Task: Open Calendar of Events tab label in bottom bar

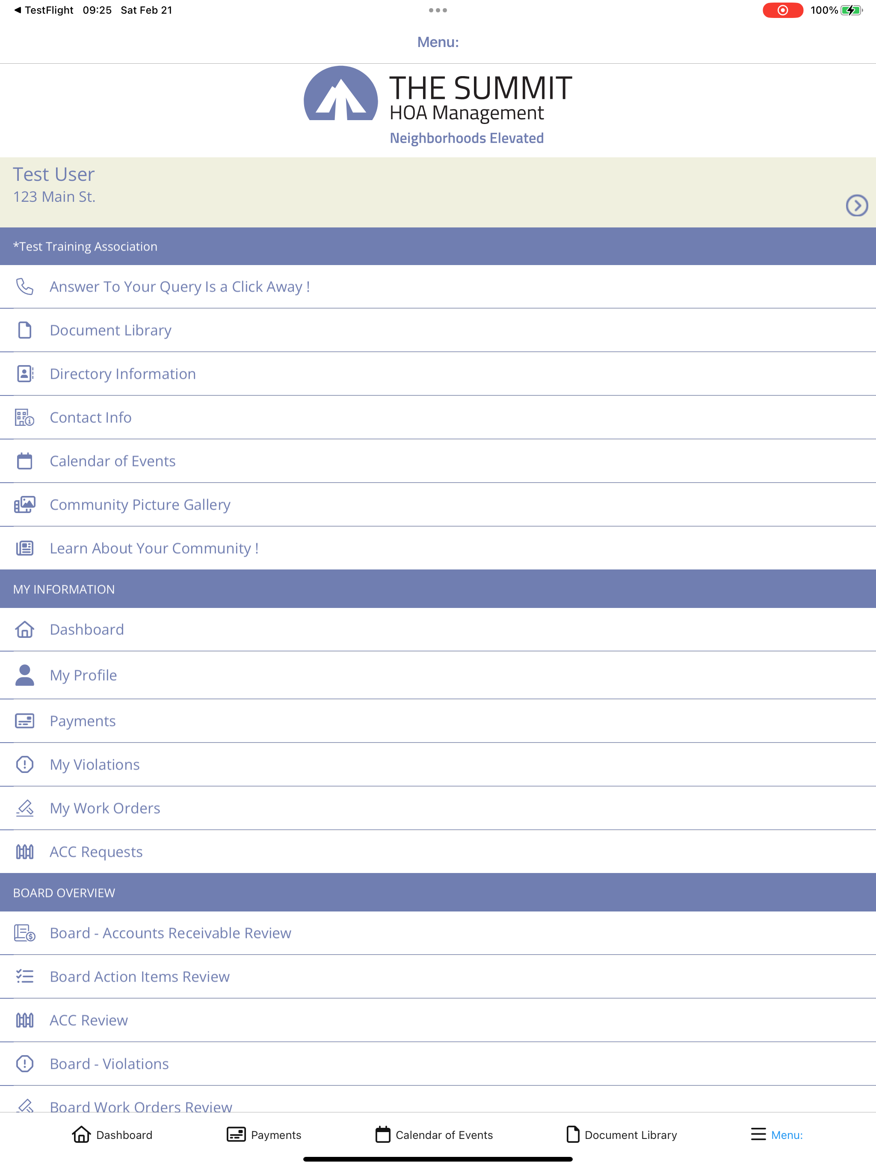Action: (444, 1135)
